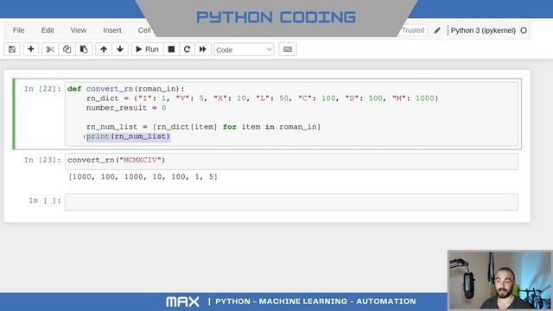Move selected cell down arrow

tap(120, 49)
